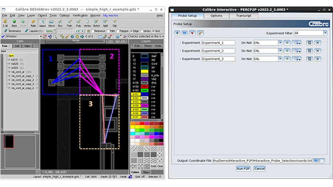Viewport: 333px width, 187px height.
Task: Expand the Experiment_1 row
Action: [x=180, y=42]
